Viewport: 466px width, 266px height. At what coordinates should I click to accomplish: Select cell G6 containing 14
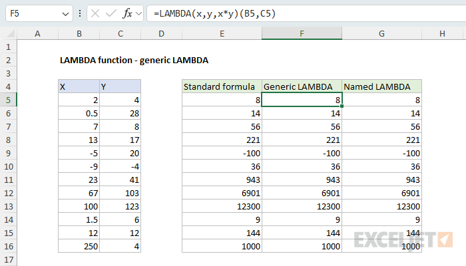tap(382, 114)
